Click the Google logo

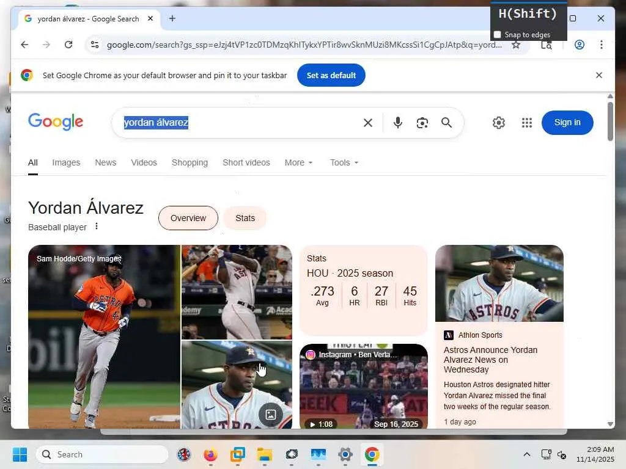[x=56, y=122]
